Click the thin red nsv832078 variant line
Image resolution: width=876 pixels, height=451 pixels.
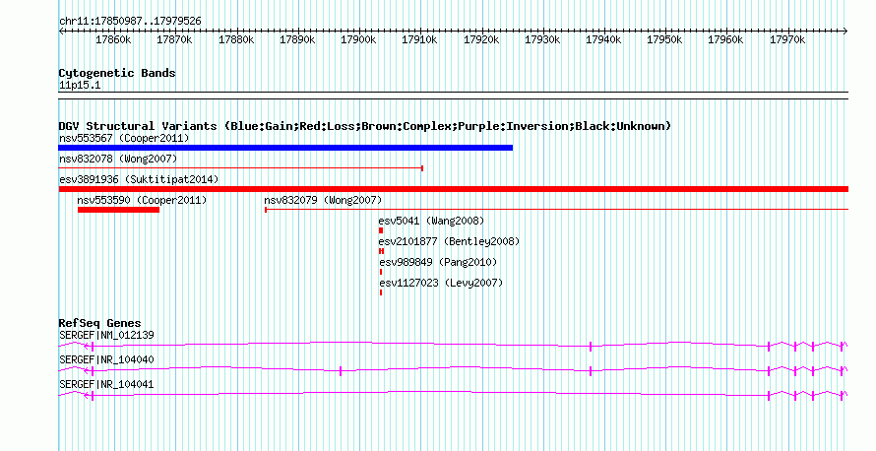pos(241,168)
